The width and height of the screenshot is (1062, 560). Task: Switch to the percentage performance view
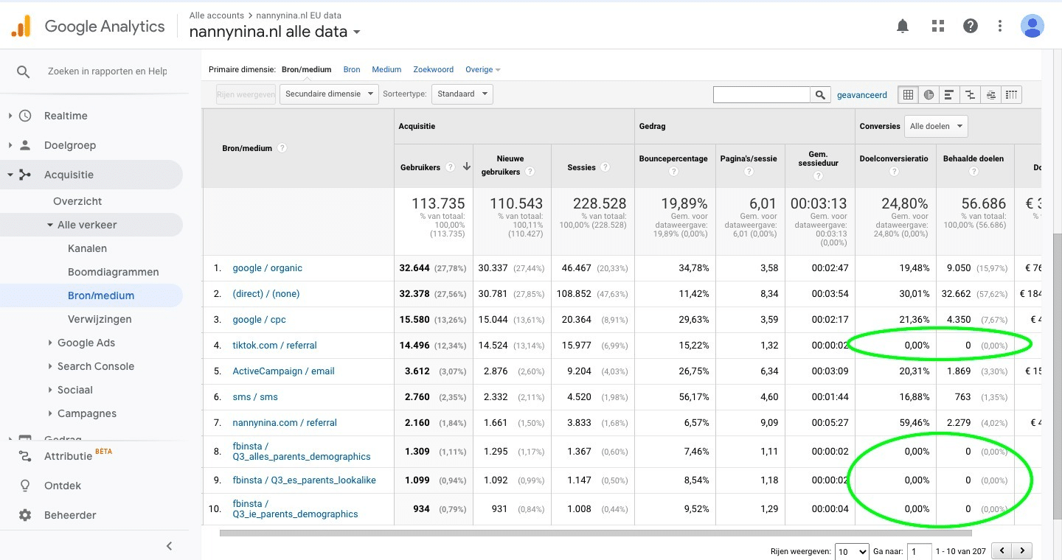pos(949,94)
